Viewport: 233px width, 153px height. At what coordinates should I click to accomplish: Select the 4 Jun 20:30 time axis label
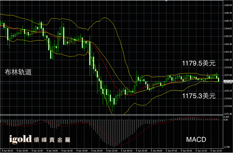point(97,151)
